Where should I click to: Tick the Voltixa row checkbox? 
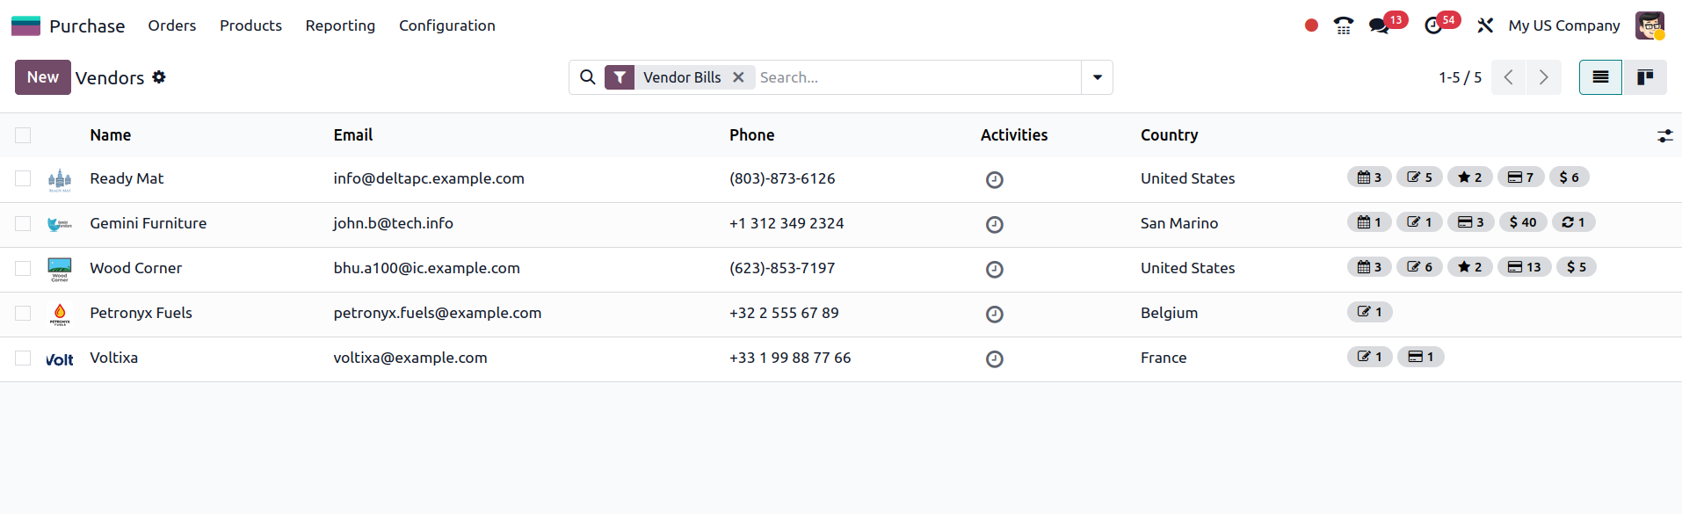(x=23, y=358)
